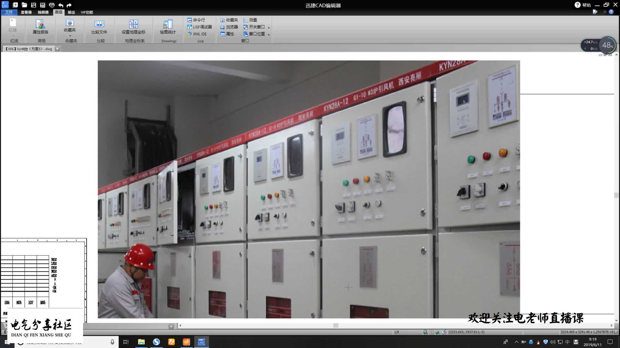Open the 浏览器 browser panel
This screenshot has height=348, width=620.
(x=229, y=27)
